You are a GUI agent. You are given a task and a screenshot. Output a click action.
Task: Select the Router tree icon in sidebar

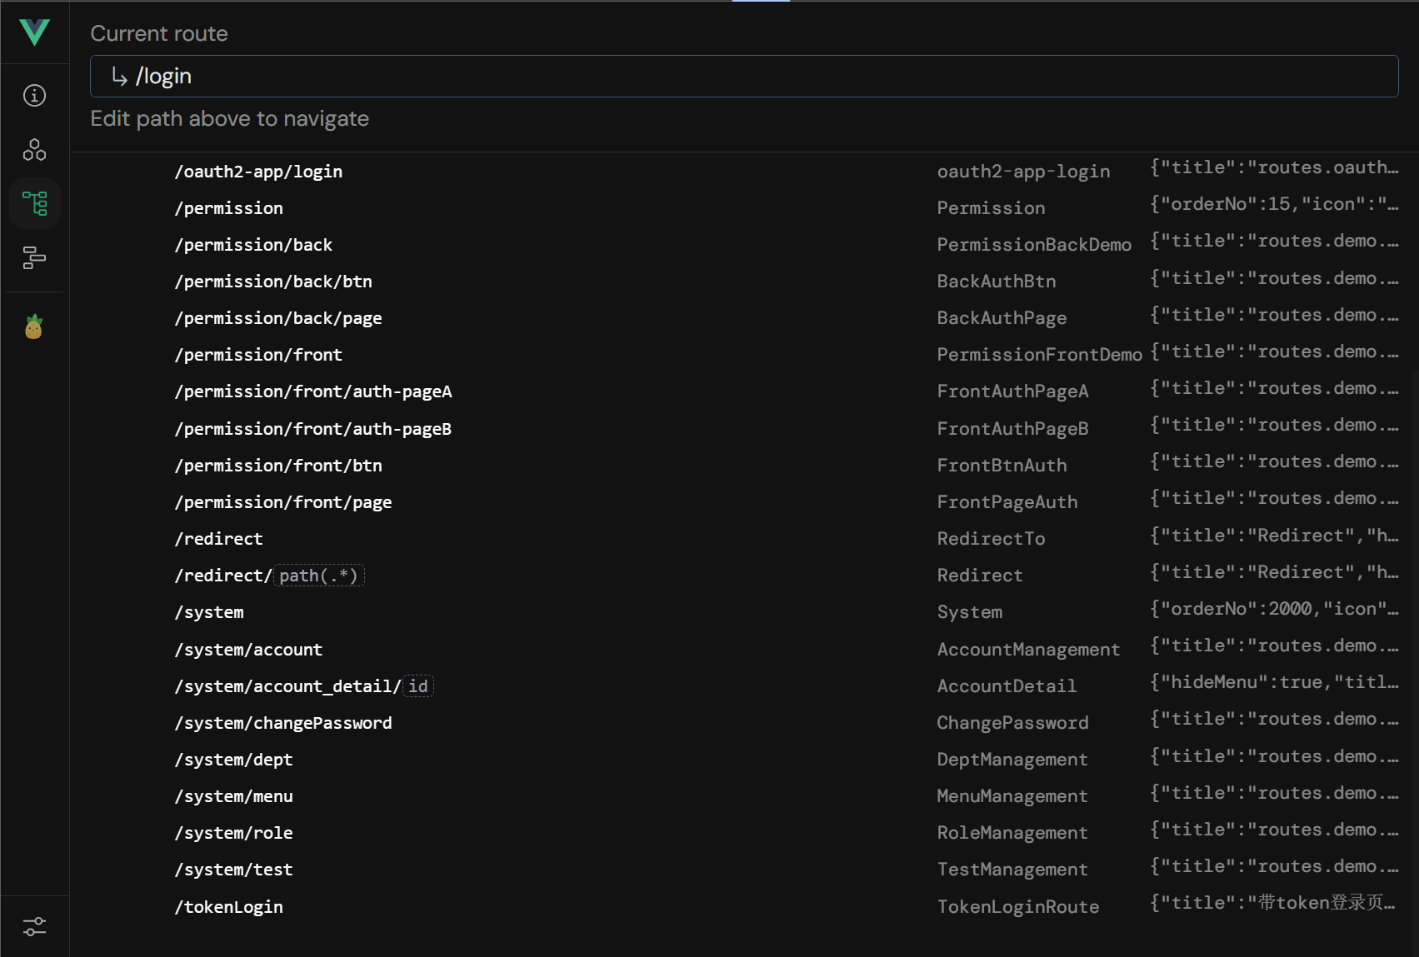tap(34, 203)
